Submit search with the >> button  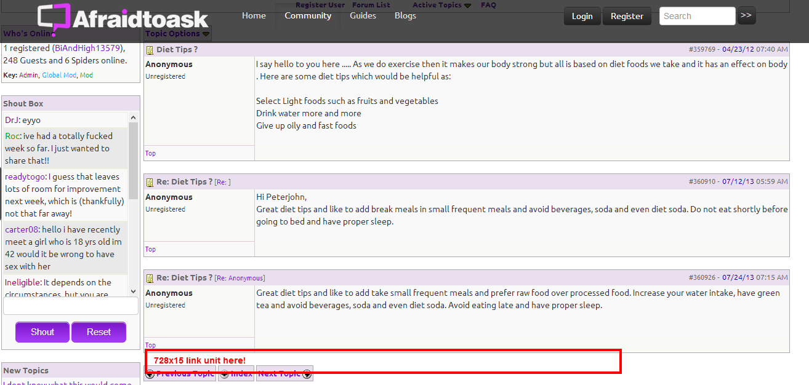(x=746, y=15)
